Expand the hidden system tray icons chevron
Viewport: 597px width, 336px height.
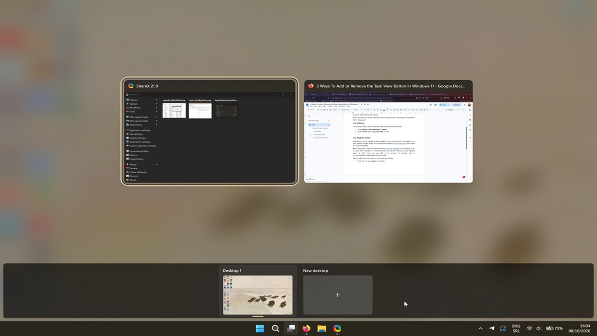(x=480, y=329)
